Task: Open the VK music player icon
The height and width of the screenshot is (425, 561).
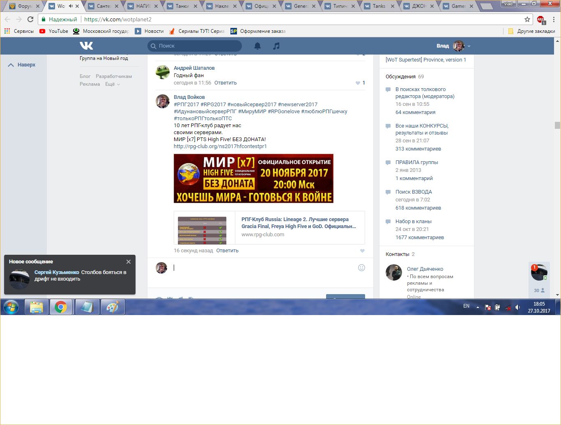Action: 276,46
